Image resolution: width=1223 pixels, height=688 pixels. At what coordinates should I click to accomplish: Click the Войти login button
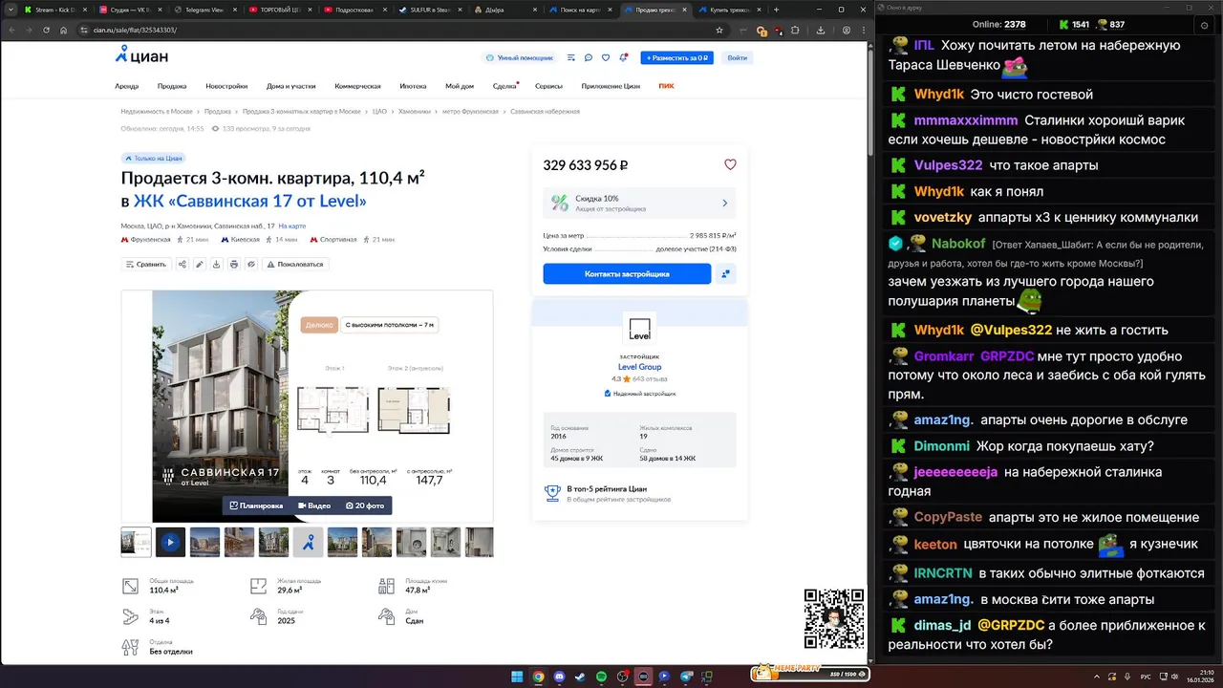(737, 57)
